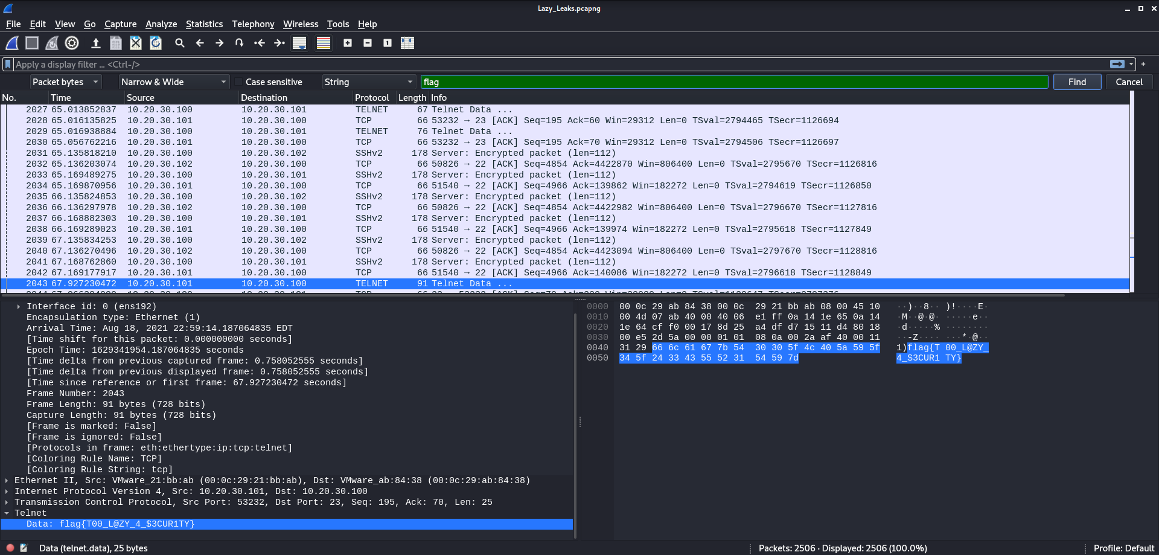This screenshot has height=555, width=1159.
Task: Focus the display filter input field
Action: [561, 64]
